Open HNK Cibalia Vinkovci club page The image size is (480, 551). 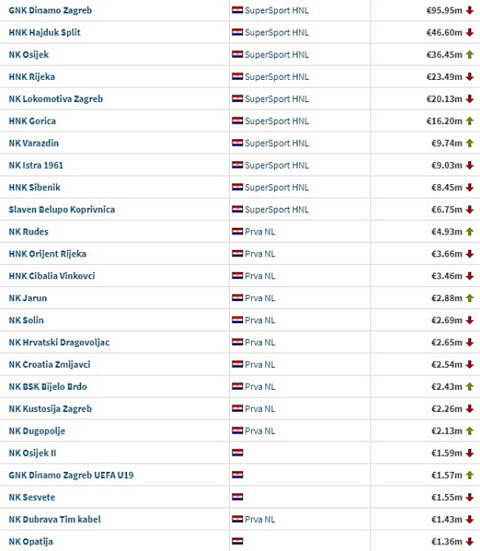[52, 276]
